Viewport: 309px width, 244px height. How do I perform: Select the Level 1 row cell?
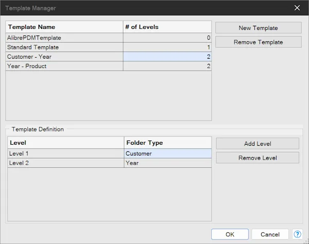click(66, 153)
